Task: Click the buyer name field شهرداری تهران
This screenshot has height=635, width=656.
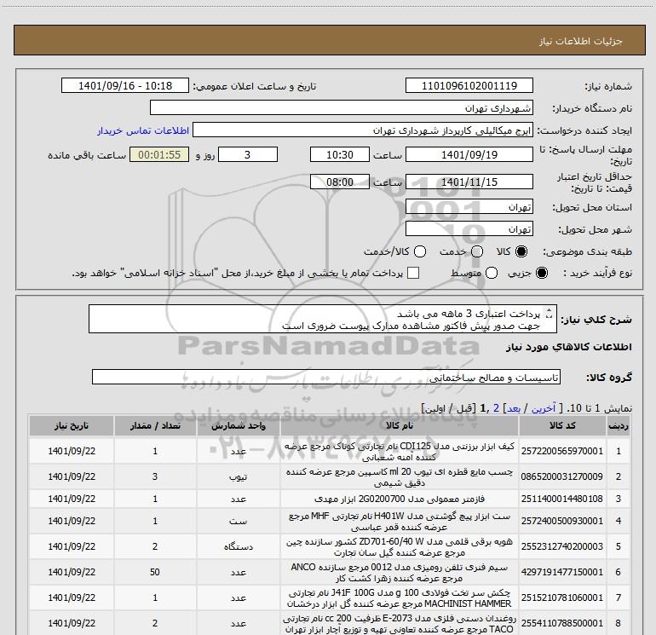Action: tap(342, 107)
